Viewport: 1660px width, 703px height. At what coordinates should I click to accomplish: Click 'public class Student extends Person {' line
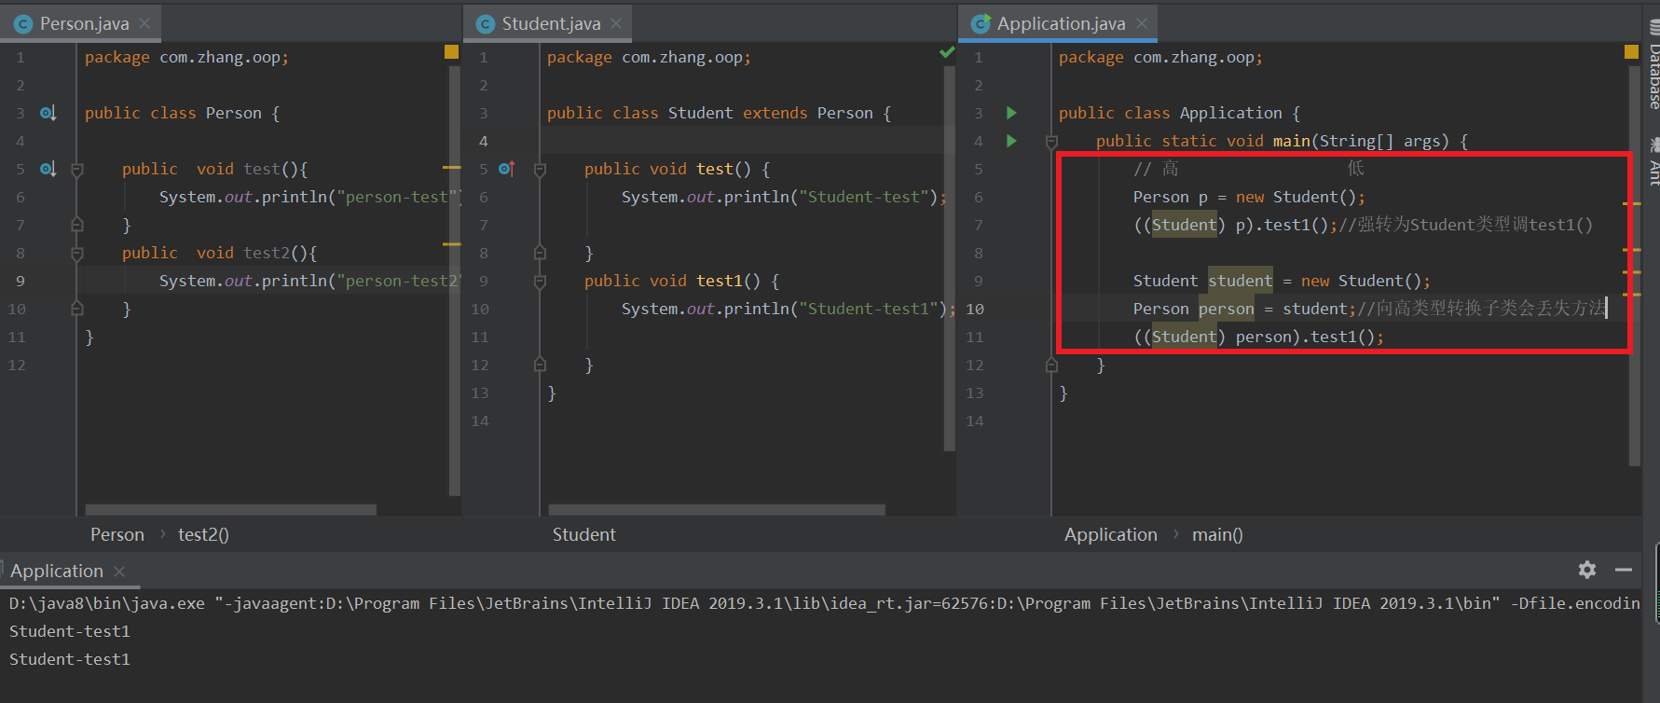[x=719, y=113]
